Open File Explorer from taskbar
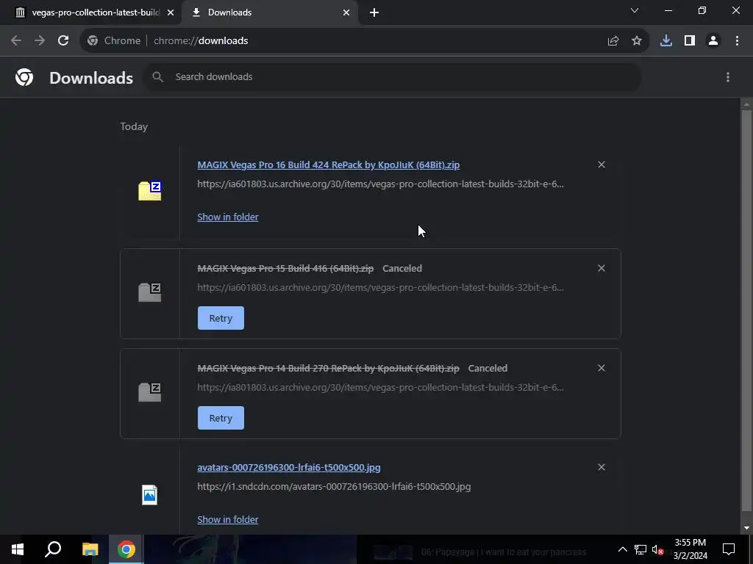The height and width of the screenshot is (564, 753). pos(90,549)
